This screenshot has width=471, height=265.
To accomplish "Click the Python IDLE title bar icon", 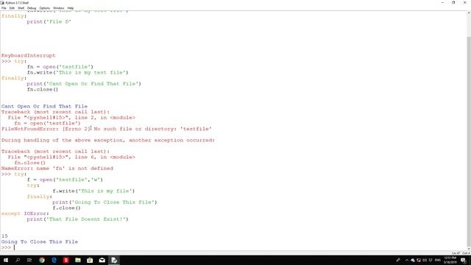I will click(2, 3).
